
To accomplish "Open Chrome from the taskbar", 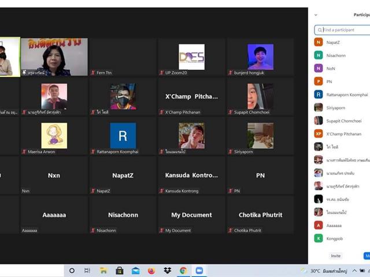I will pyautogui.click(x=183, y=271).
